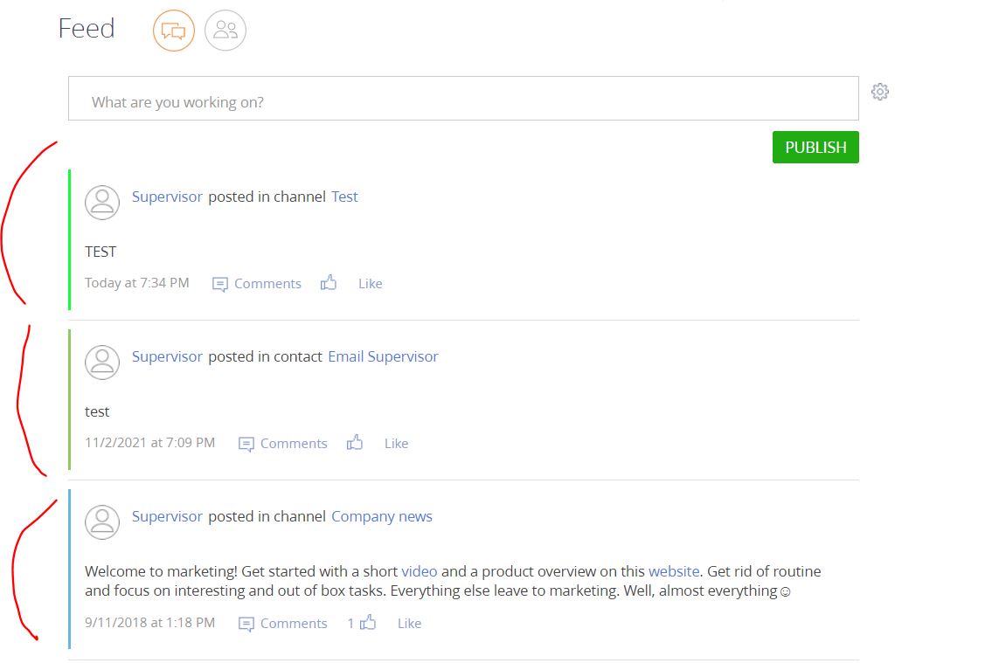Follow the 'video' link in welcome post

420,571
